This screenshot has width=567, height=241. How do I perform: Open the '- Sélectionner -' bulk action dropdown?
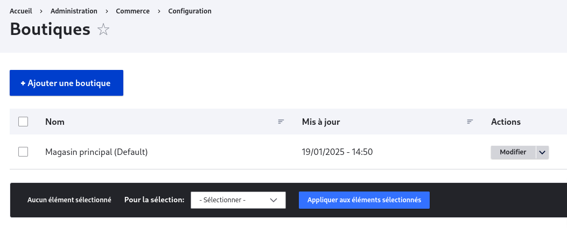pyautogui.click(x=238, y=200)
